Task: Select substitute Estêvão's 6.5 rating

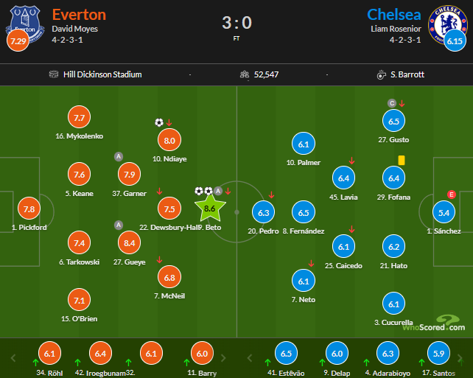Action: 286,353
